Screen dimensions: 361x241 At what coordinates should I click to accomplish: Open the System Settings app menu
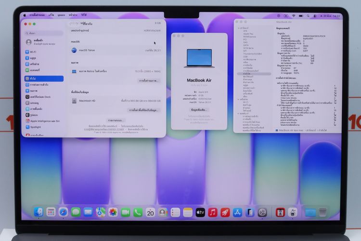[x=37, y=15]
